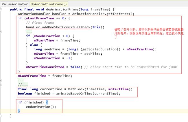Click the endAnimation(); call

point(41,107)
